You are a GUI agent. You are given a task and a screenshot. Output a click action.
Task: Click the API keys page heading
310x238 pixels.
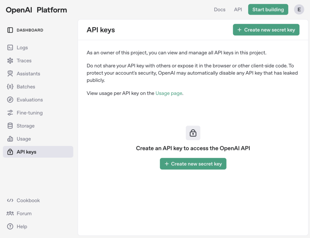coord(101,30)
